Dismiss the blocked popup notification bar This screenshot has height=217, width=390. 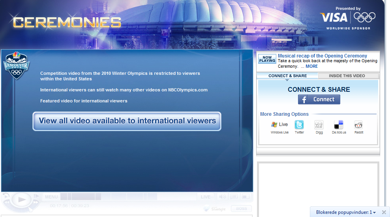[x=384, y=212]
